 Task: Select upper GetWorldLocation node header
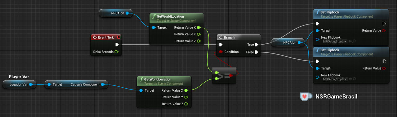coord(176,18)
